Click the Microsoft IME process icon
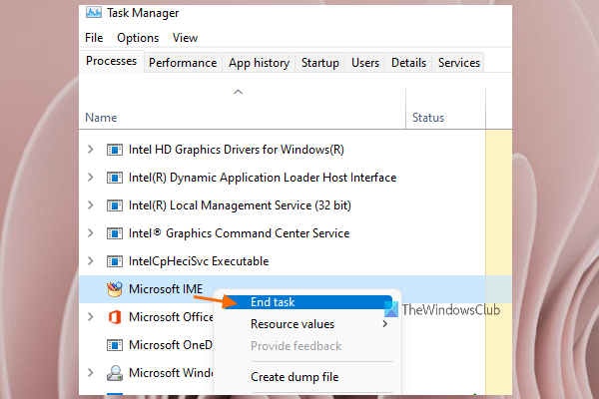This screenshot has height=399, width=599. [115, 289]
